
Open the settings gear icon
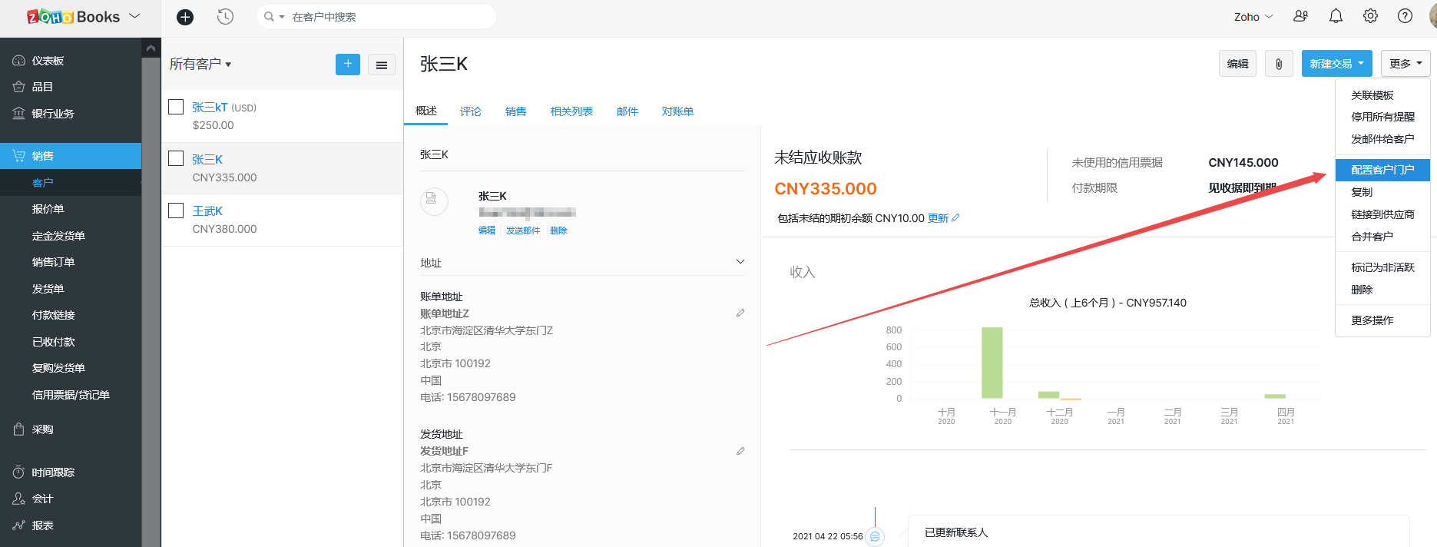1370,16
